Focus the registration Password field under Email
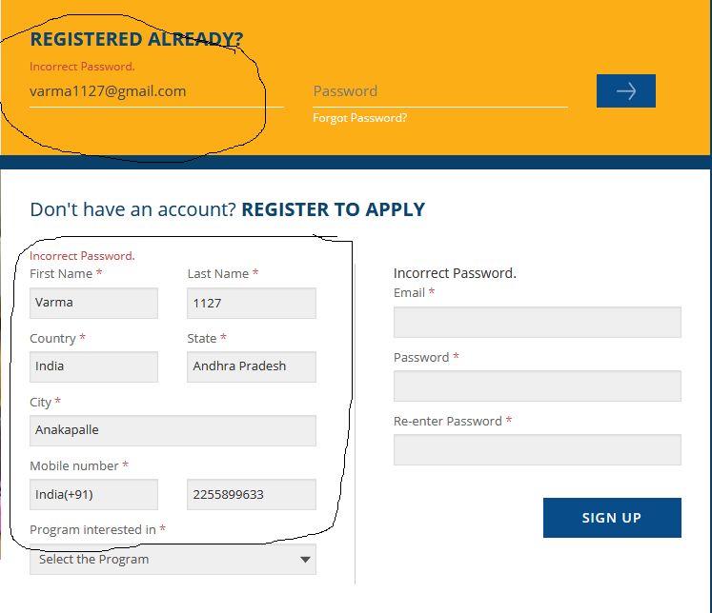Image resolution: width=712 pixels, height=613 pixels. 537,386
